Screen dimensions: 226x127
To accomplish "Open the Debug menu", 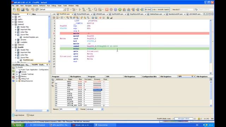I will 54,6.
